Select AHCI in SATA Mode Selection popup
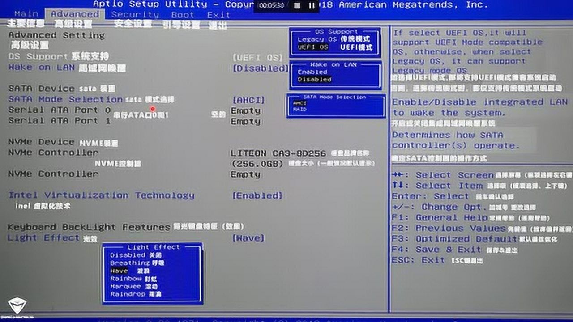 (x=299, y=103)
